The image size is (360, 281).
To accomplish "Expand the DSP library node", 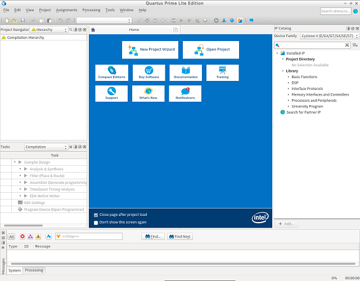I will click(289, 83).
